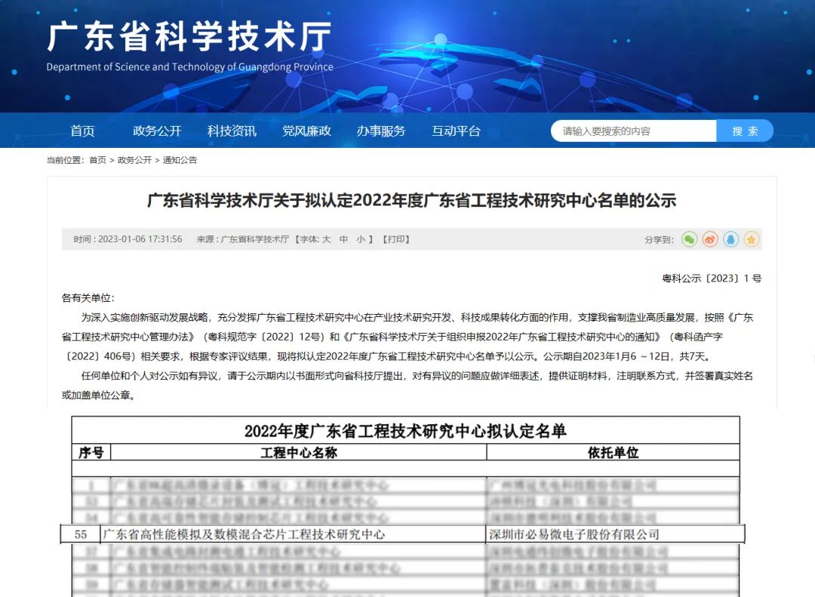Click the article title about 2022年度工程技术研究中心名单
815x597 pixels.
pos(412,200)
